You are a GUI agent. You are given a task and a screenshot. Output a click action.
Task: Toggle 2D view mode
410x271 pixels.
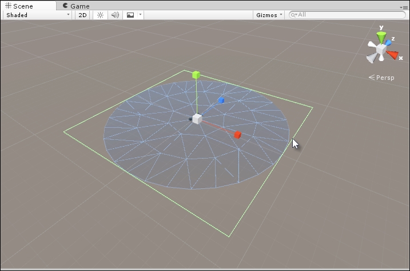(82, 15)
